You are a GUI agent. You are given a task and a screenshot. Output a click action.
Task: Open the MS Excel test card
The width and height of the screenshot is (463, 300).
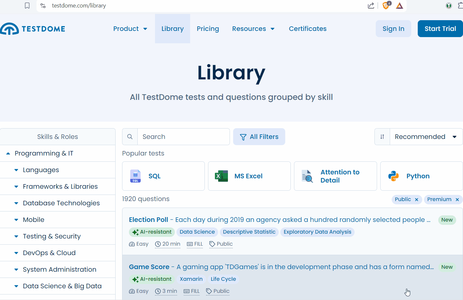pos(249,176)
